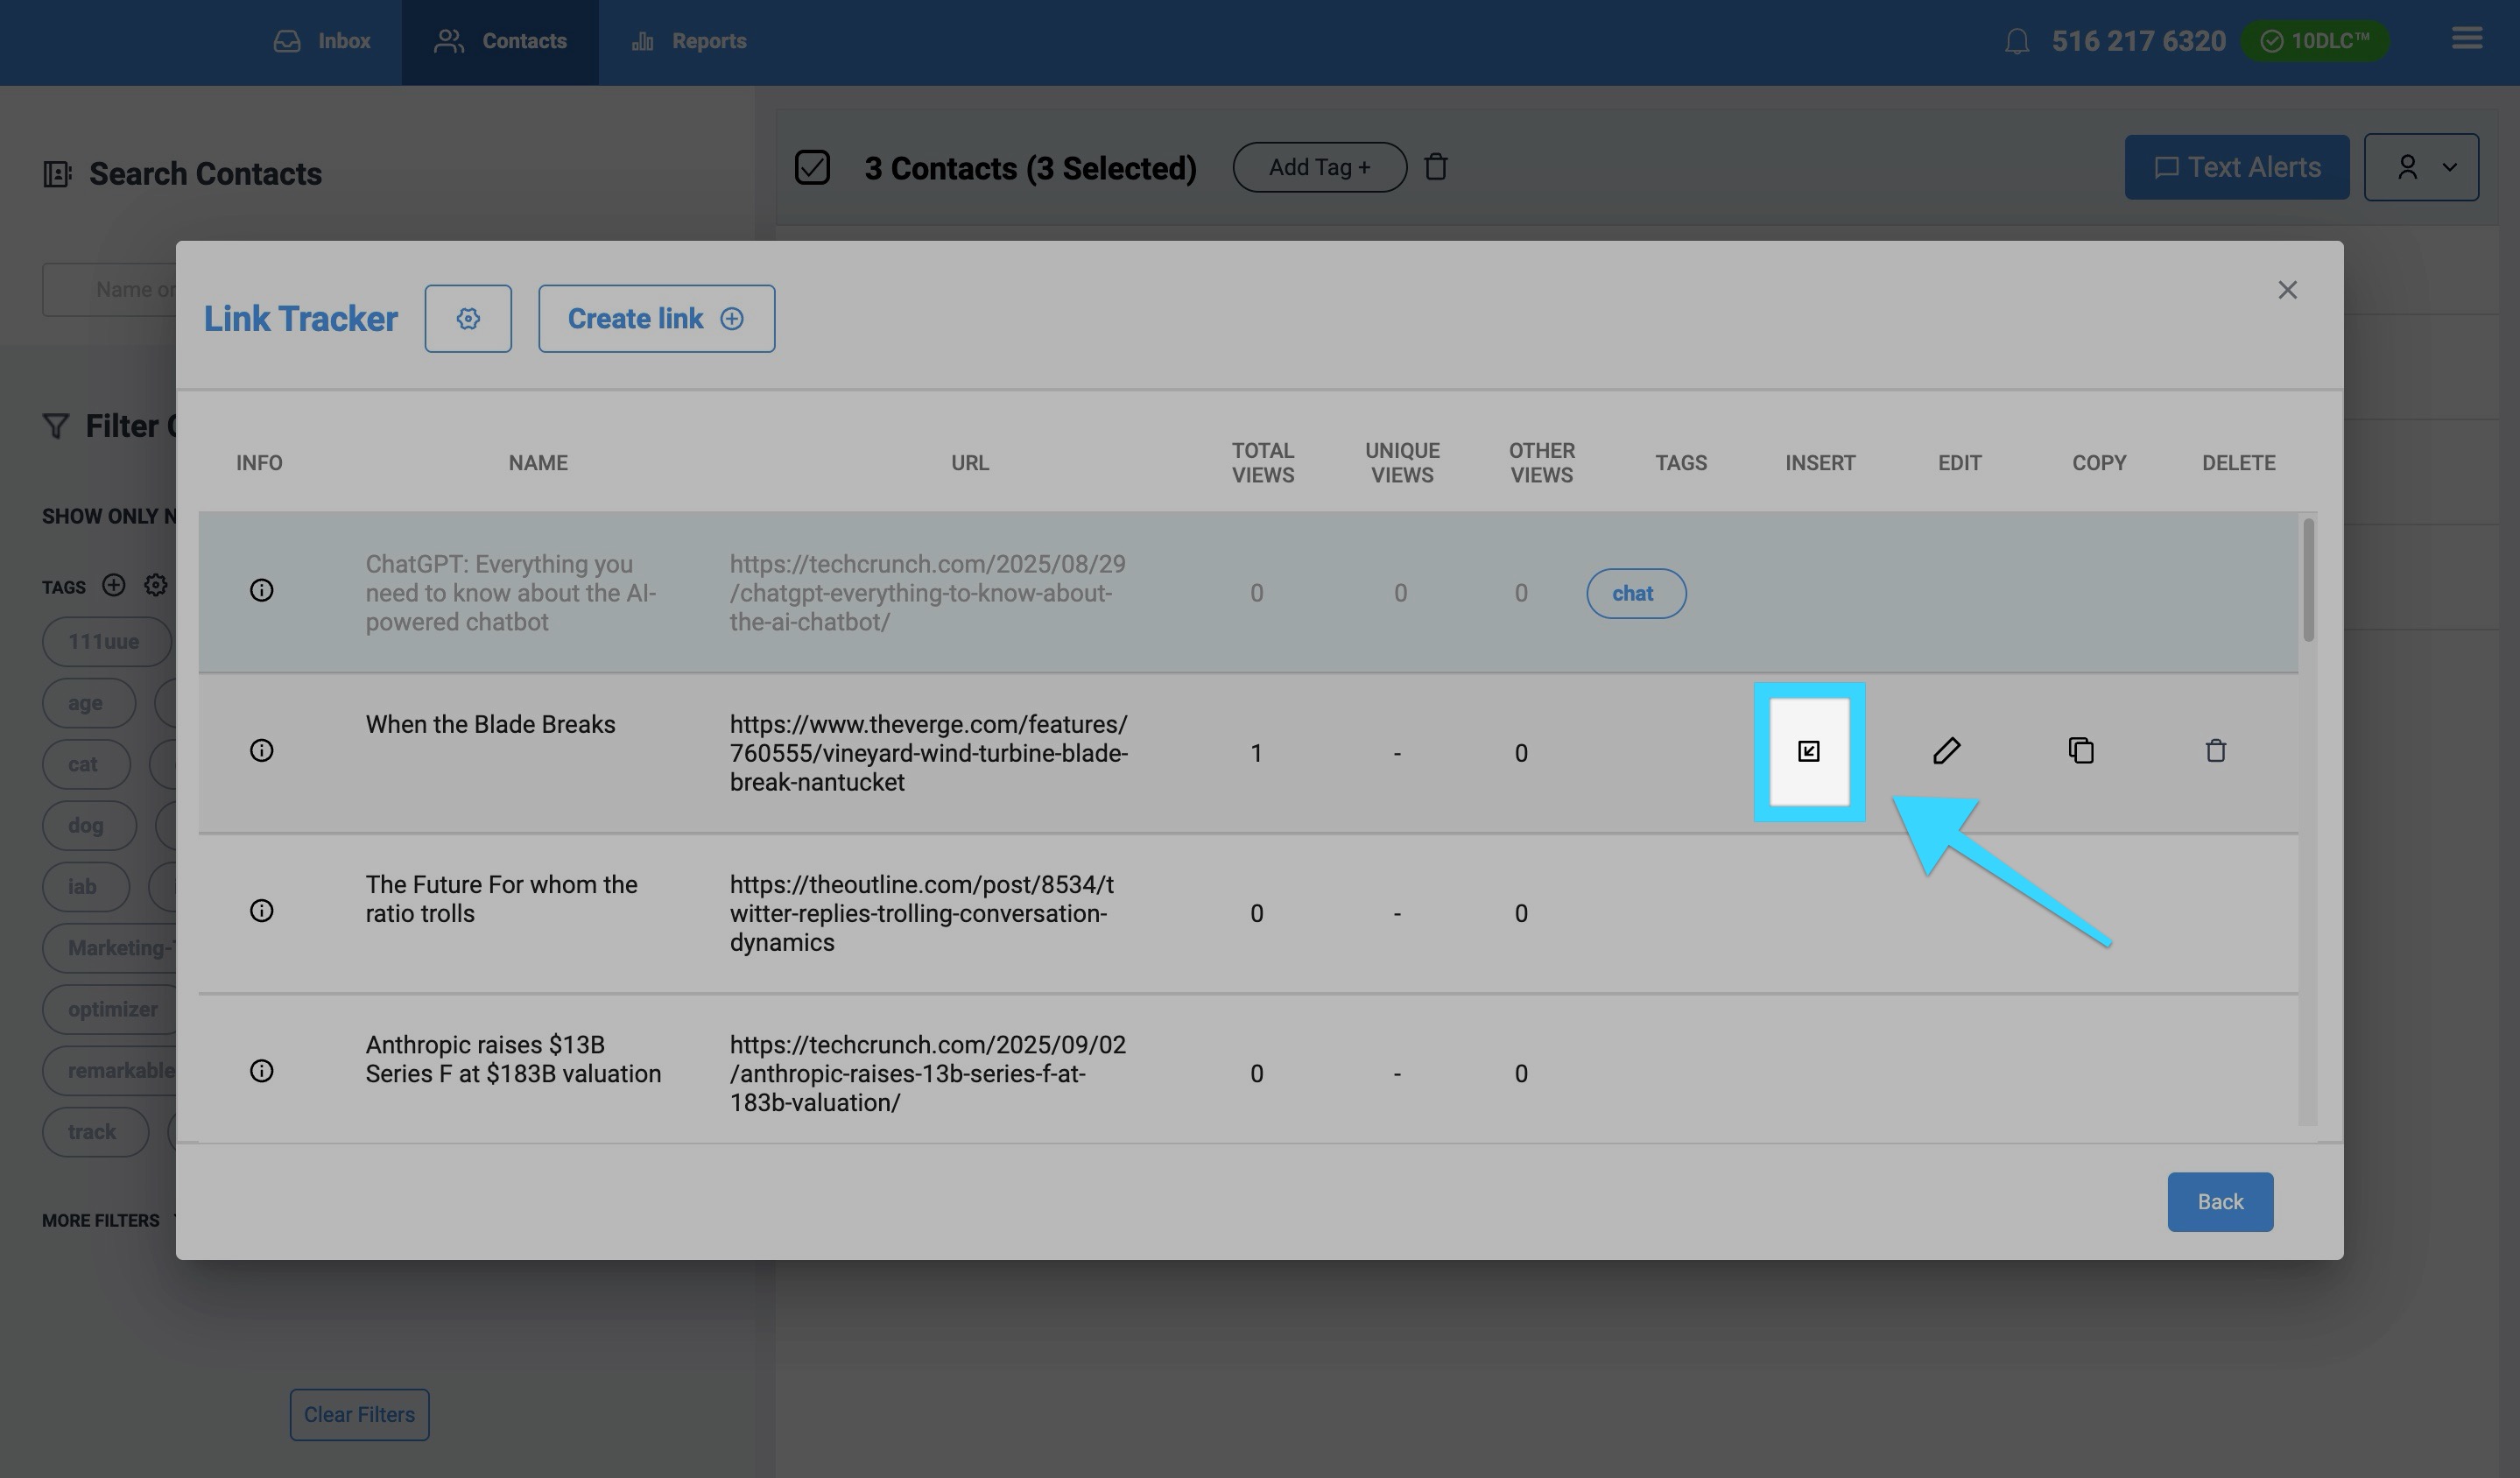
Task: Insert the When the Blade Breaks link
Action: click(1809, 752)
